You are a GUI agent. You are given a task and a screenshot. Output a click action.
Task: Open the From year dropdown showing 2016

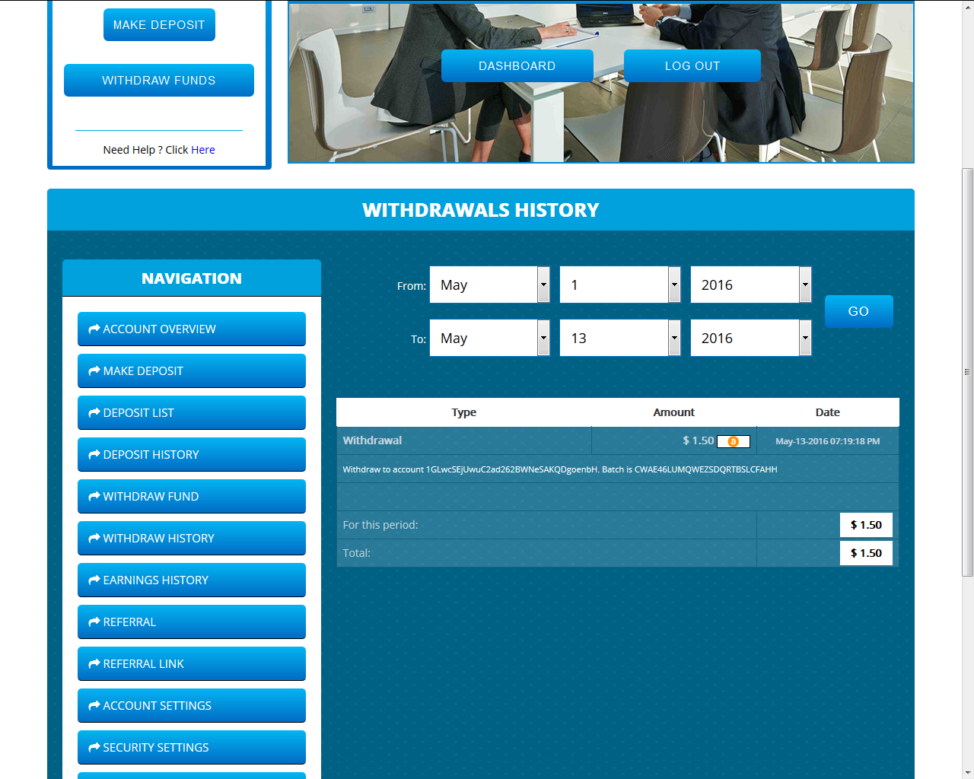pos(751,285)
